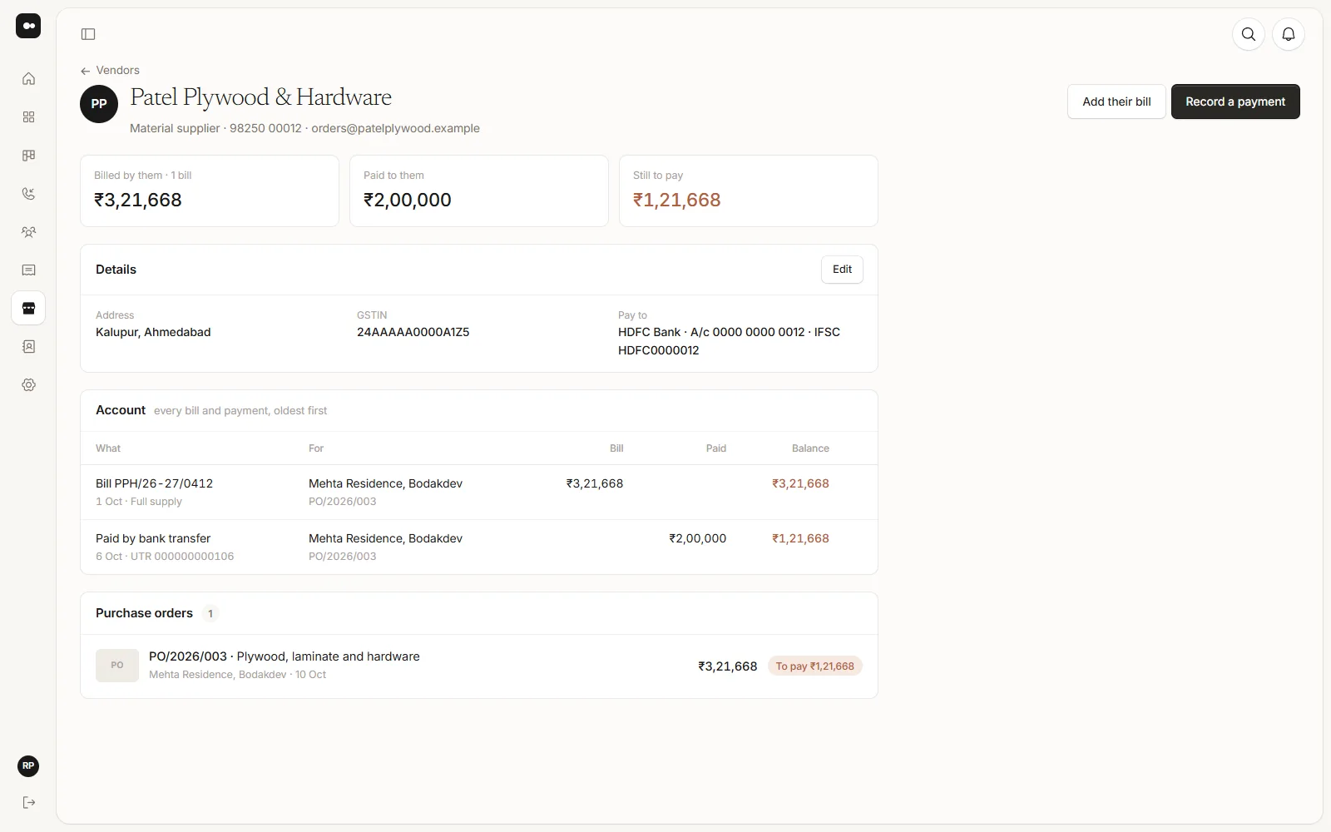Click the Purchase orders count badge
Image resolution: width=1331 pixels, height=832 pixels.
coord(210,614)
